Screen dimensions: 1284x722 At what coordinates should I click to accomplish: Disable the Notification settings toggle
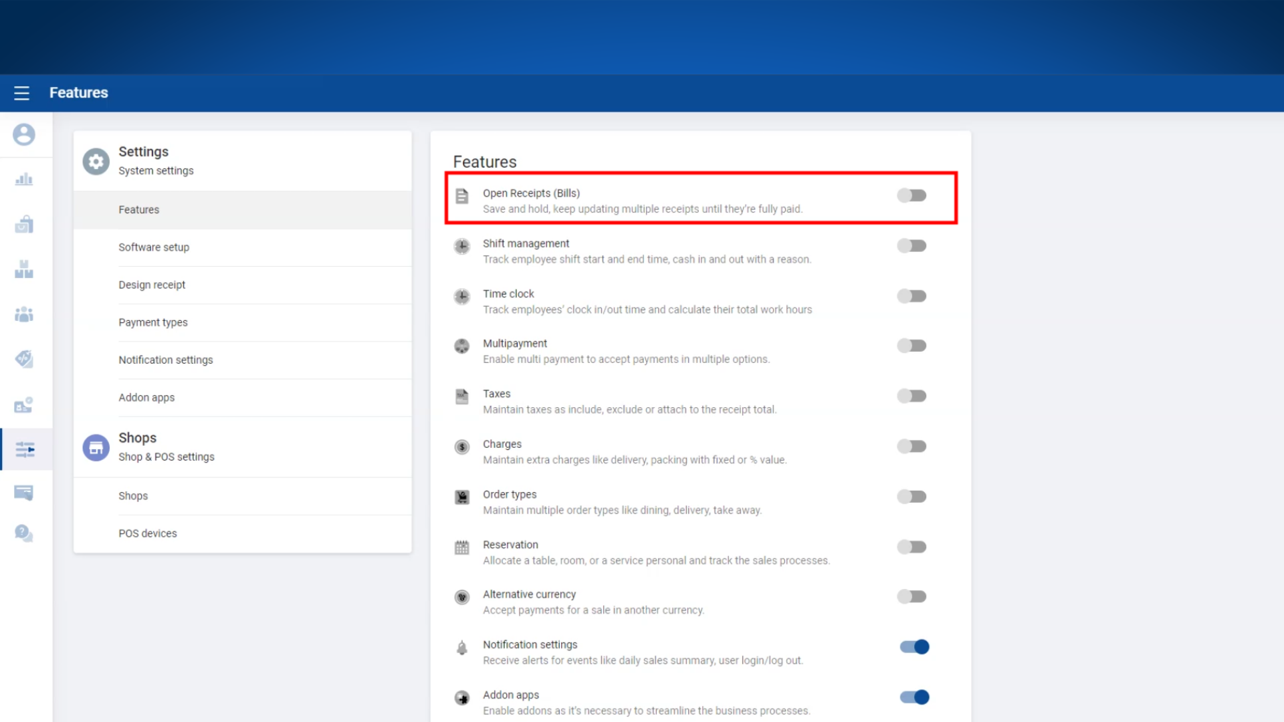(x=914, y=646)
